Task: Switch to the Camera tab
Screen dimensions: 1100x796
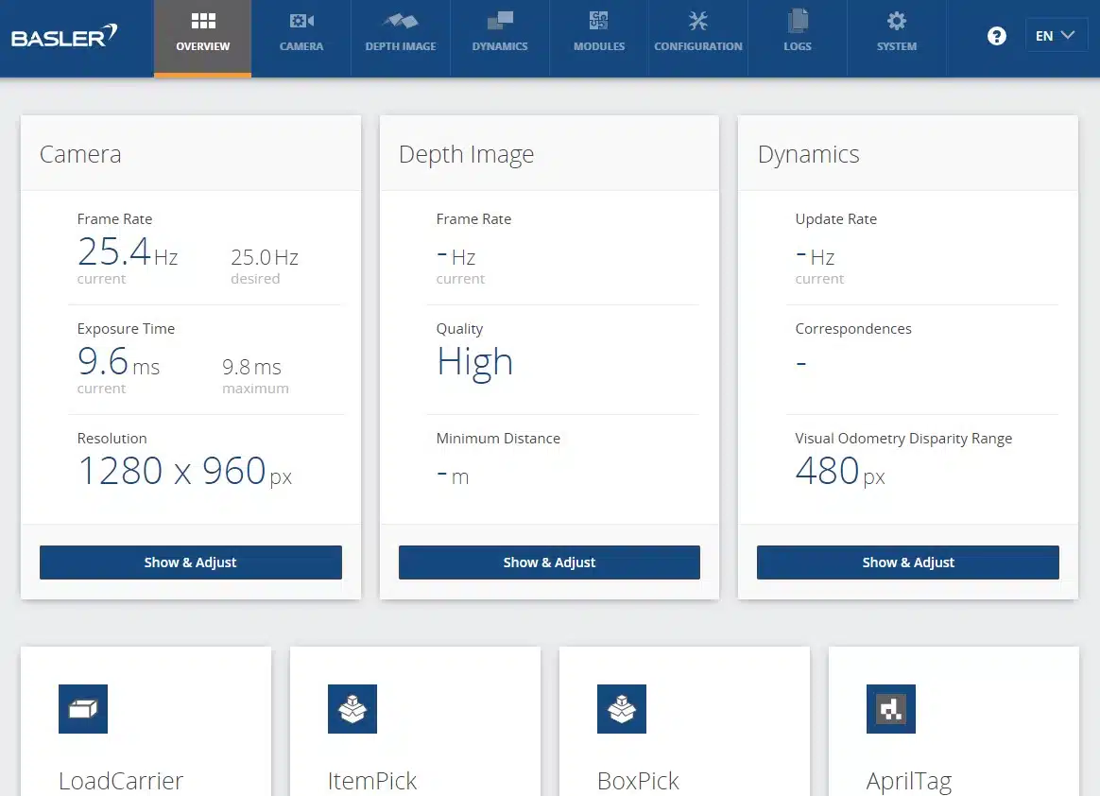Action: coord(301,32)
